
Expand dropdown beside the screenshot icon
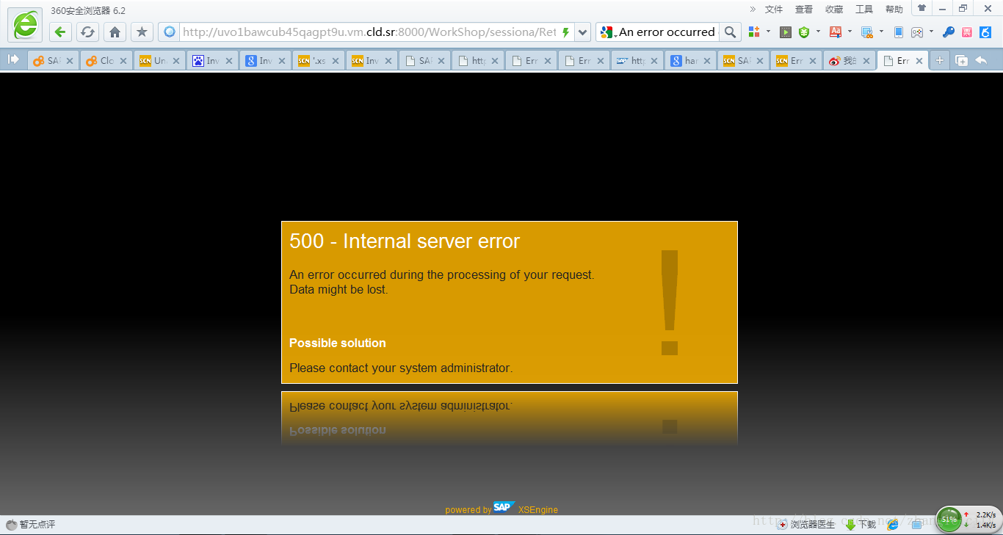click(881, 32)
